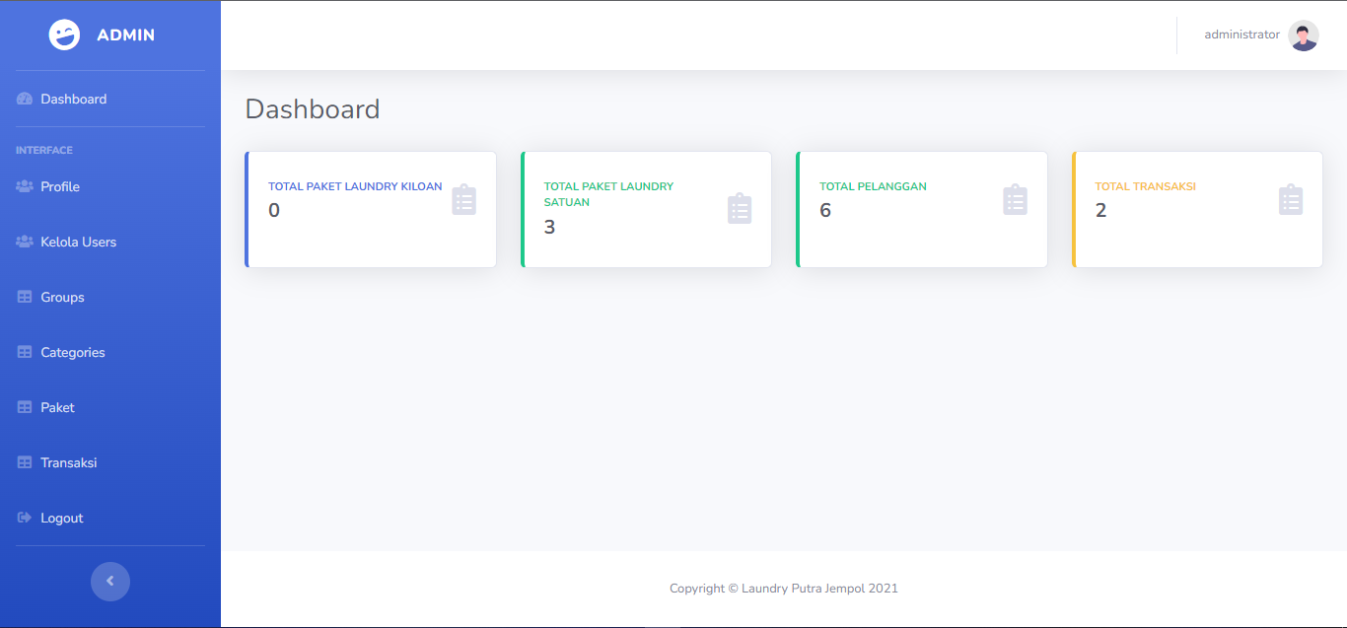Click clipboard icon on Total Transaksi card
The width and height of the screenshot is (1347, 628).
click(x=1291, y=200)
